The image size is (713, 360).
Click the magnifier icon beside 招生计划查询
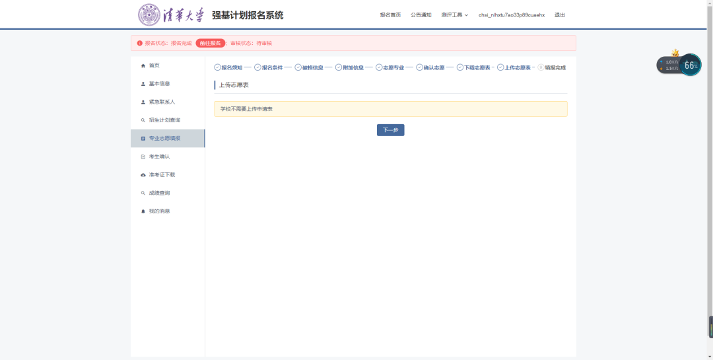pos(143,120)
